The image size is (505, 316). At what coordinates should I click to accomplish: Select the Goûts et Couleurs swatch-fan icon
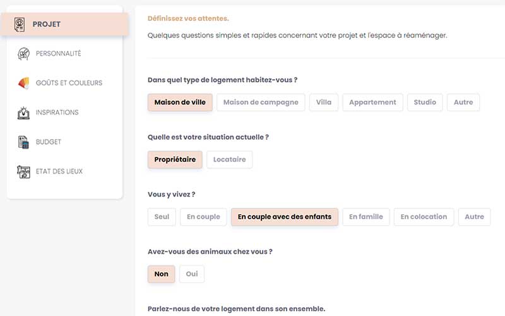(23, 83)
